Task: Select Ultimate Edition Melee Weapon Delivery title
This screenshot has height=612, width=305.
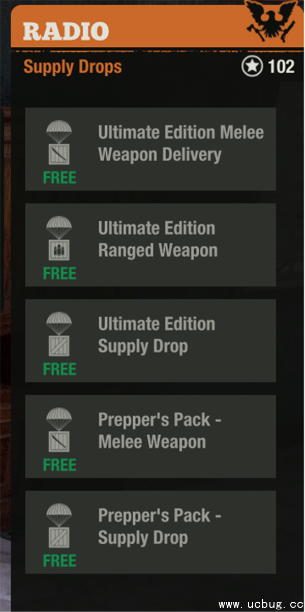Action: click(181, 143)
